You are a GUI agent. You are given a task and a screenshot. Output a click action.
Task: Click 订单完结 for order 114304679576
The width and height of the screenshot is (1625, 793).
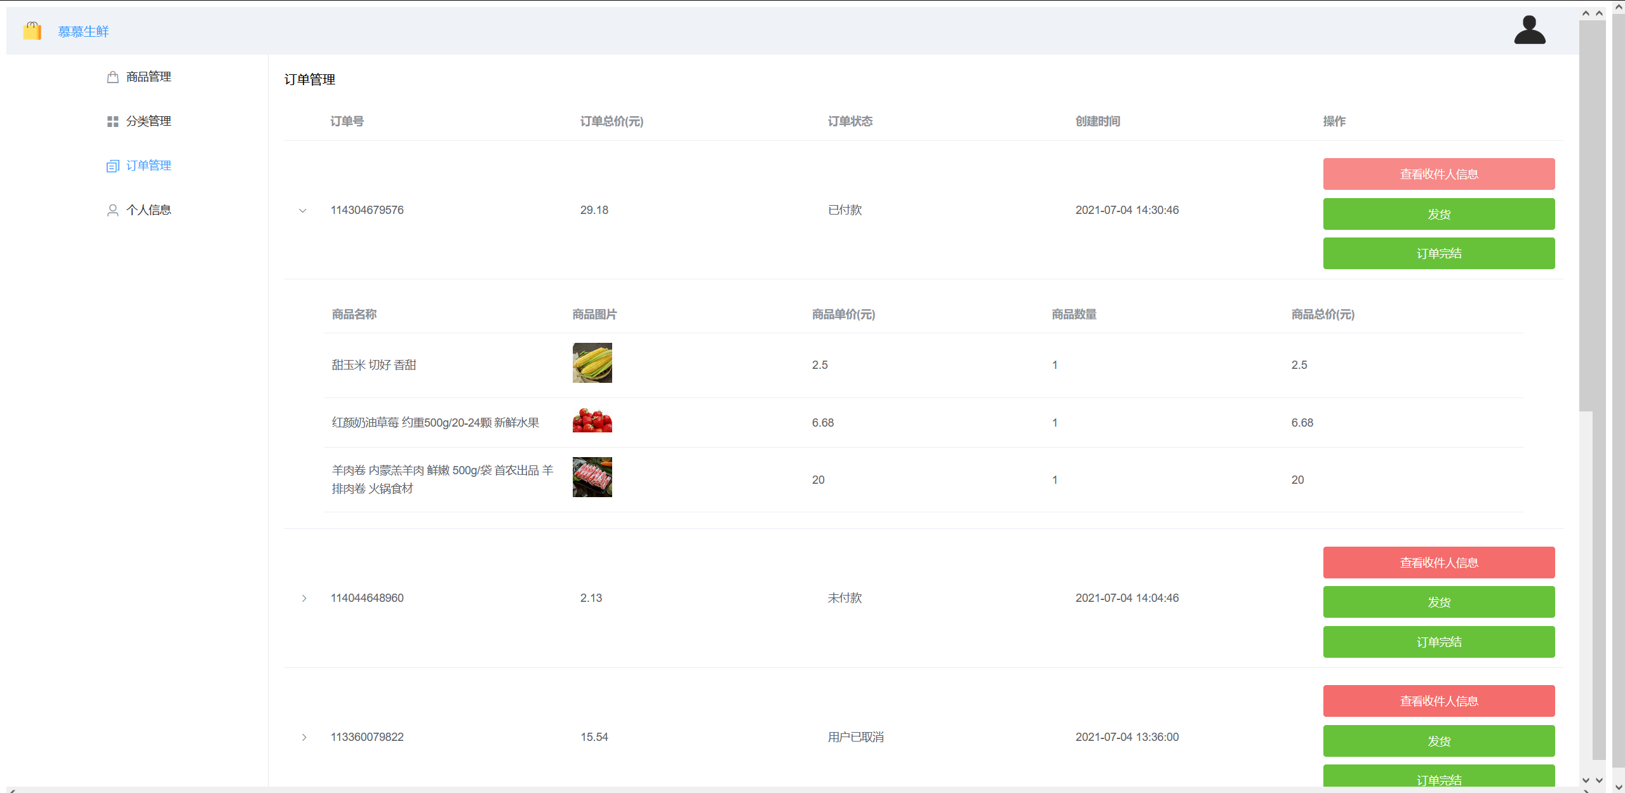point(1439,253)
